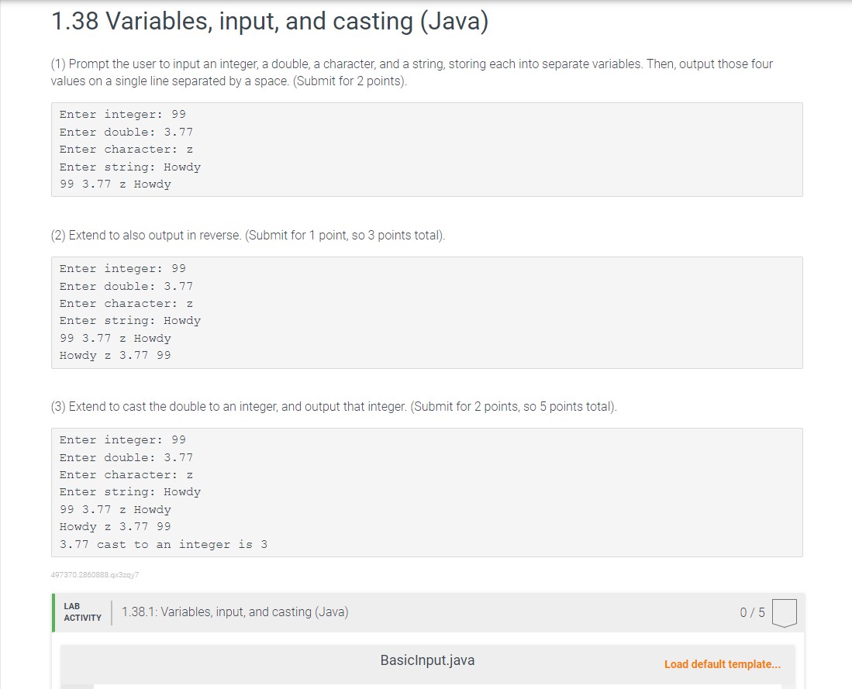The height and width of the screenshot is (689, 852).
Task: Click the question ID text below example three
Action: pyautogui.click(x=94, y=574)
